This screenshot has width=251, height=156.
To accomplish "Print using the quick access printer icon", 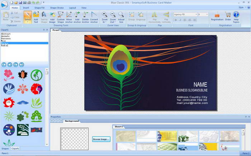I will coord(29,2).
